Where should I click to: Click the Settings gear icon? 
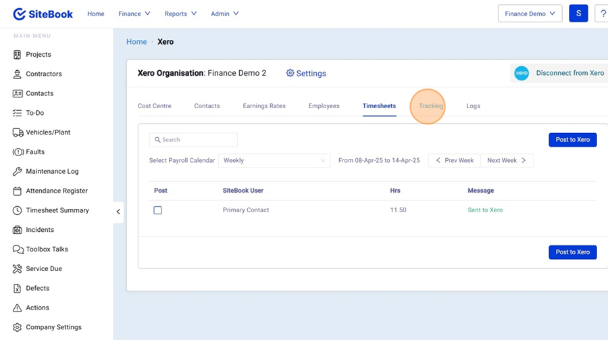click(290, 73)
